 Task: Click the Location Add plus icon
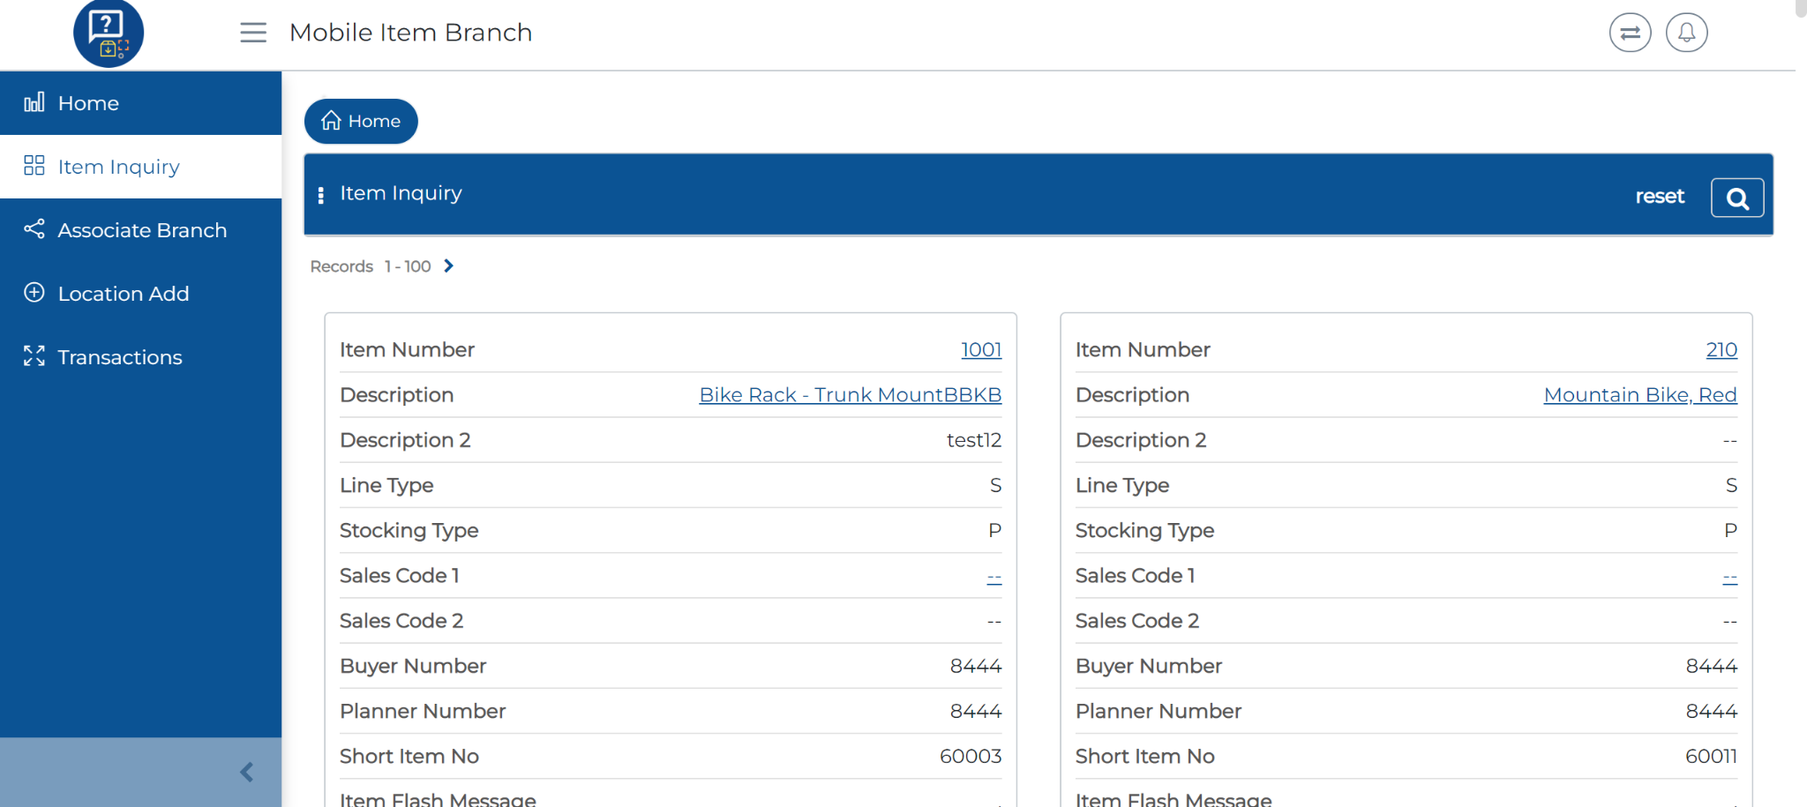coord(34,293)
